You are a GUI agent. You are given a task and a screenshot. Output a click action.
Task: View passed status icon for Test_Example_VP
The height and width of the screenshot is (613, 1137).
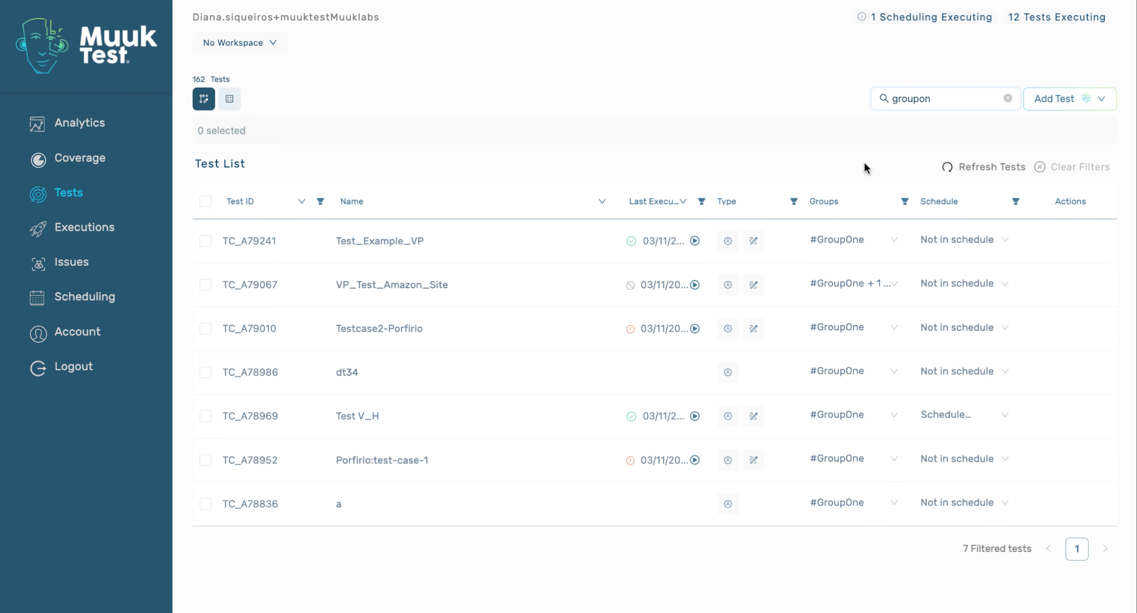(x=631, y=241)
